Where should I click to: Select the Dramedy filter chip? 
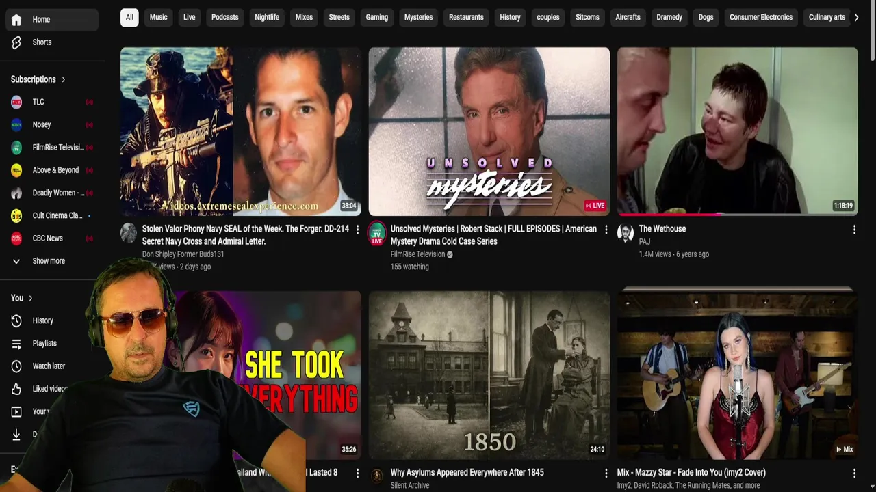(669, 17)
